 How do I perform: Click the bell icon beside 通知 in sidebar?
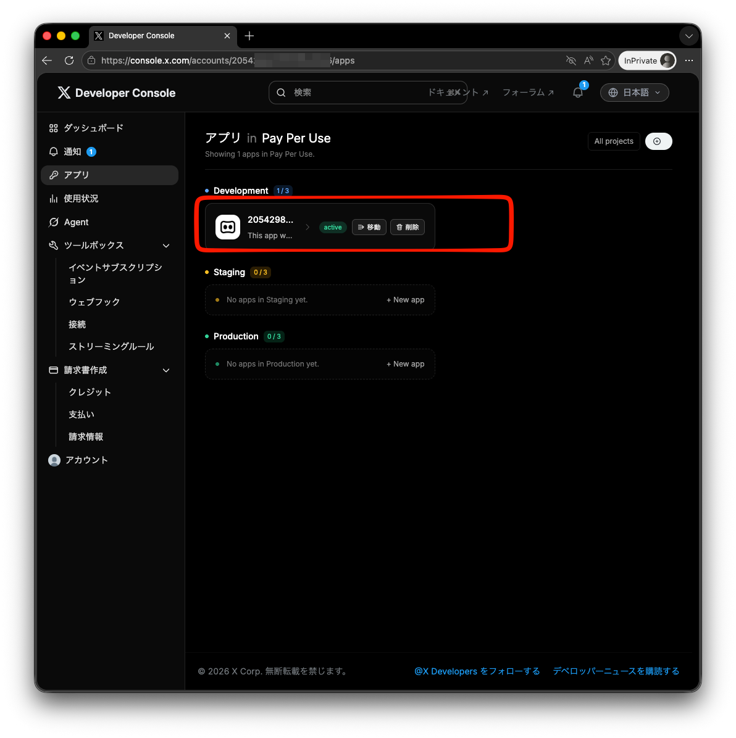point(54,152)
